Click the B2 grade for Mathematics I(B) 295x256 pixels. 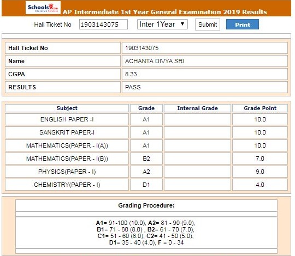click(146, 159)
